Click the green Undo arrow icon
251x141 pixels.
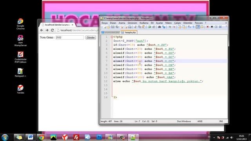pos(149,27)
